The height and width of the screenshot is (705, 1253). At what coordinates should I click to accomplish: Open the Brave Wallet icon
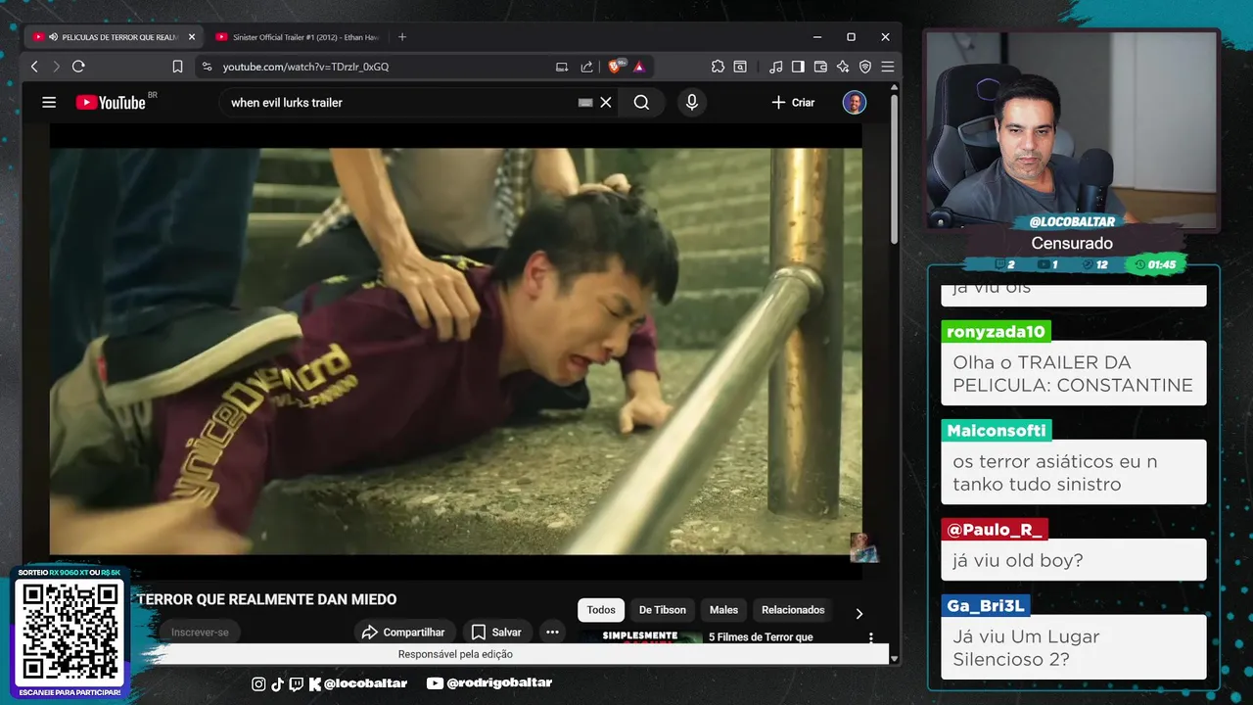coord(820,67)
